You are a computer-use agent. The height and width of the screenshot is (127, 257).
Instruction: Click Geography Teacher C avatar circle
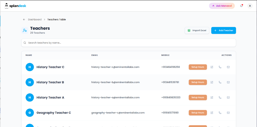(x=30, y=113)
